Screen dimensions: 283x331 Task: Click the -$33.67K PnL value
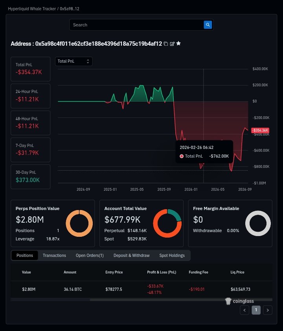pos(155,286)
